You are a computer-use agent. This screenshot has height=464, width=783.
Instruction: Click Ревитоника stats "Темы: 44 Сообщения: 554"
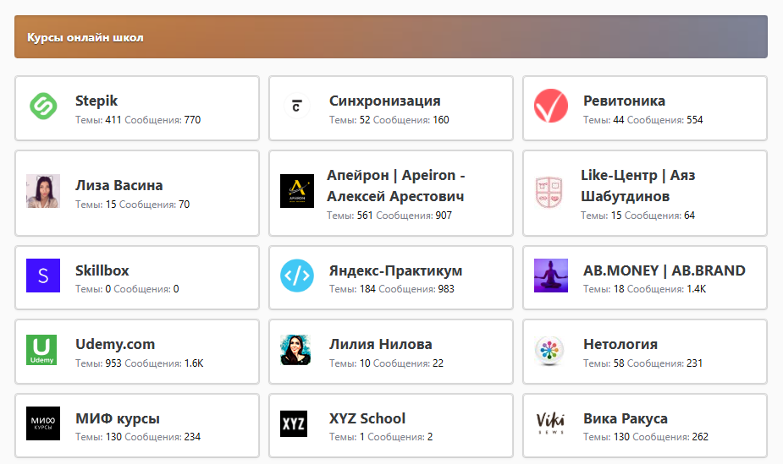[x=642, y=120]
